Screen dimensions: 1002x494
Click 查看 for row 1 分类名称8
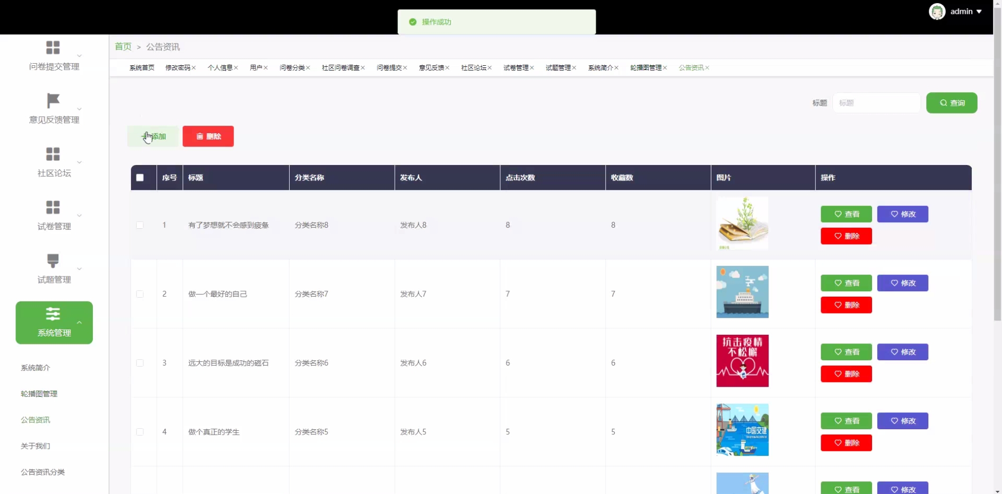pyautogui.click(x=846, y=214)
